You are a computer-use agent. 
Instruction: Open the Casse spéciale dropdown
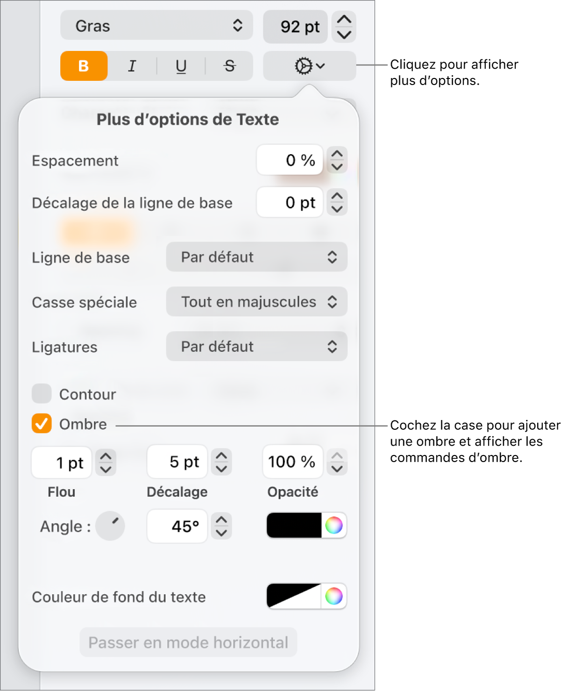click(x=256, y=302)
